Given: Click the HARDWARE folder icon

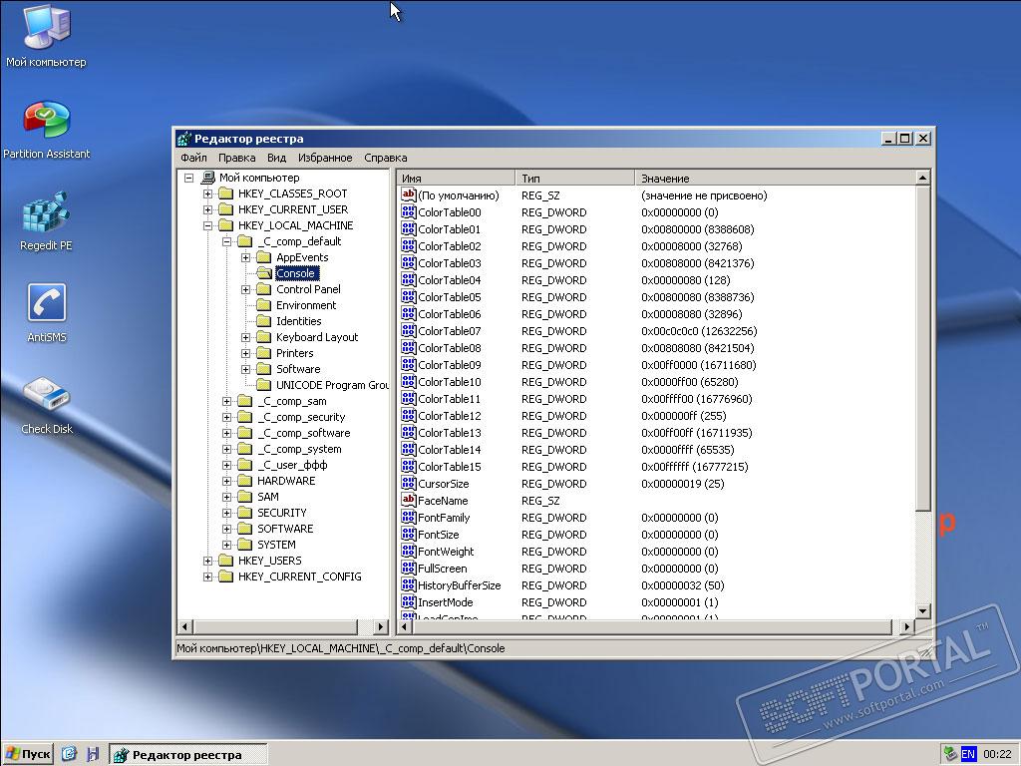Looking at the screenshot, I should [x=245, y=481].
